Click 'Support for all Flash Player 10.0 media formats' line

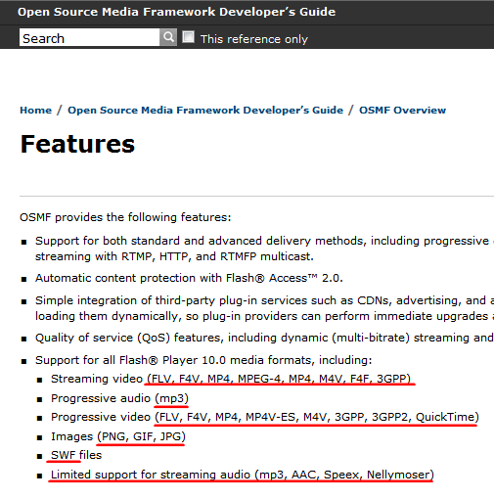click(203, 360)
